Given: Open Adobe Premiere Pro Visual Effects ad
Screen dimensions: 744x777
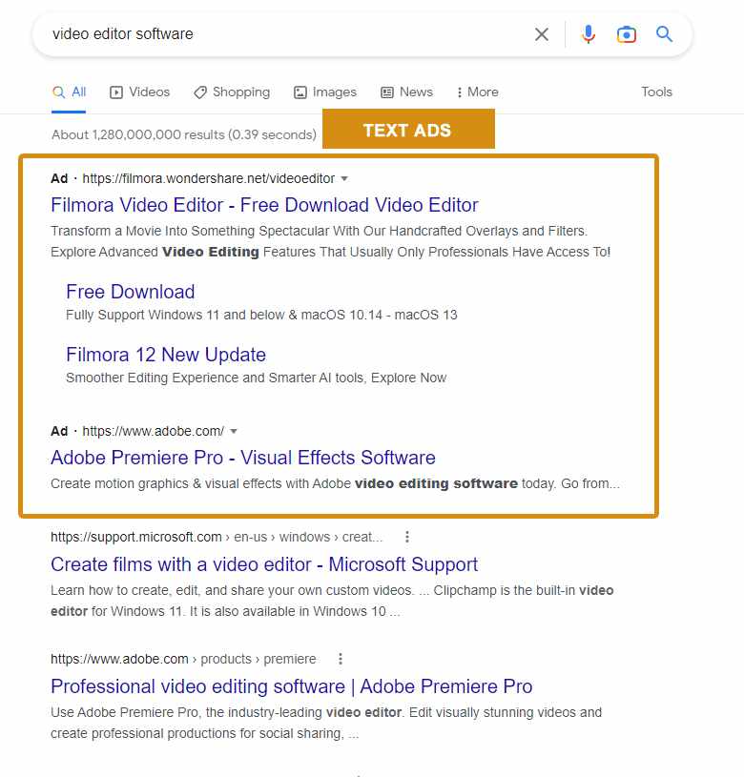Looking at the screenshot, I should click(243, 458).
